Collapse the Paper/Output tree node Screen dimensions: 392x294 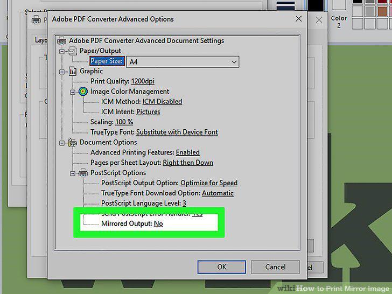point(62,52)
